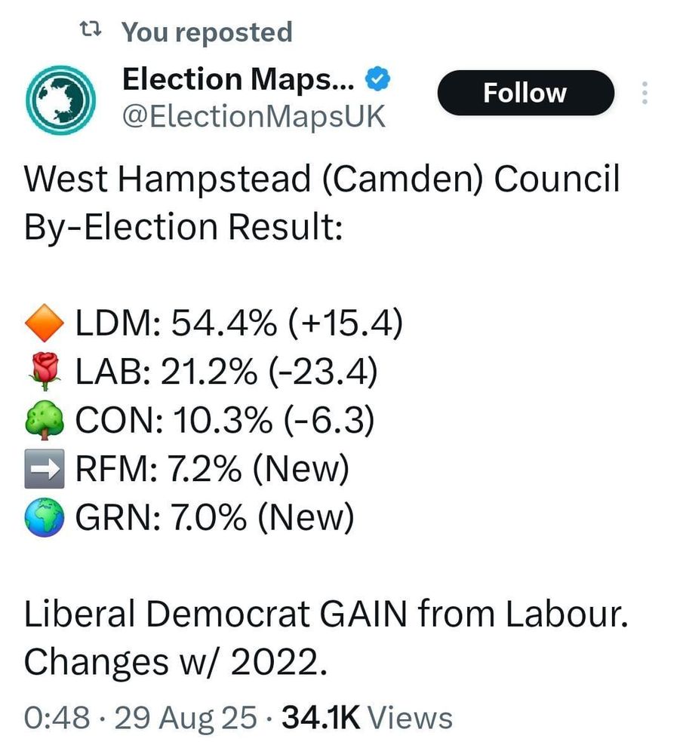683x754 pixels.
Task: Click "Liberal Democrat GAIN from Labour" text
Action: (x=326, y=616)
